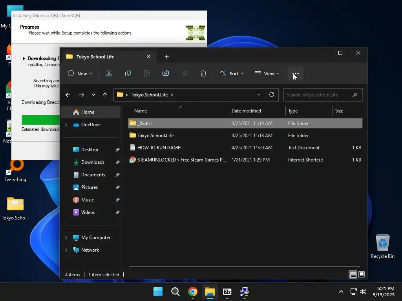Open the recent locations dropdown arrow
This screenshot has width=402, height=301.
pyautogui.click(x=93, y=95)
